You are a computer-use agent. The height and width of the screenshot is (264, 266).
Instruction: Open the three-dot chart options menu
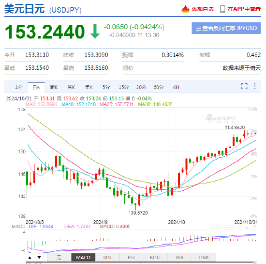(x=254, y=86)
